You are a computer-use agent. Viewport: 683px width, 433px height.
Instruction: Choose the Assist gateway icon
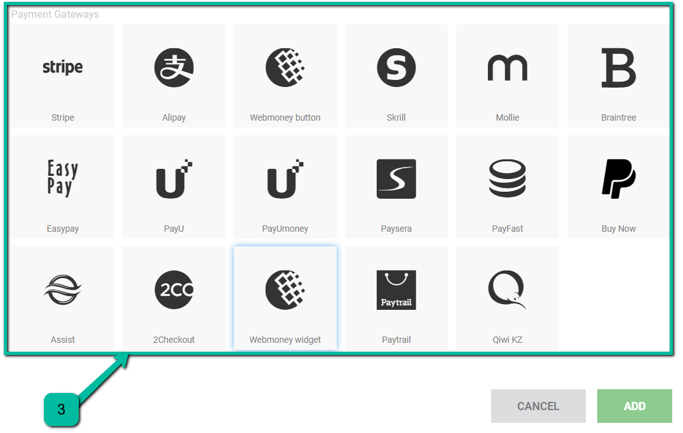tap(63, 290)
